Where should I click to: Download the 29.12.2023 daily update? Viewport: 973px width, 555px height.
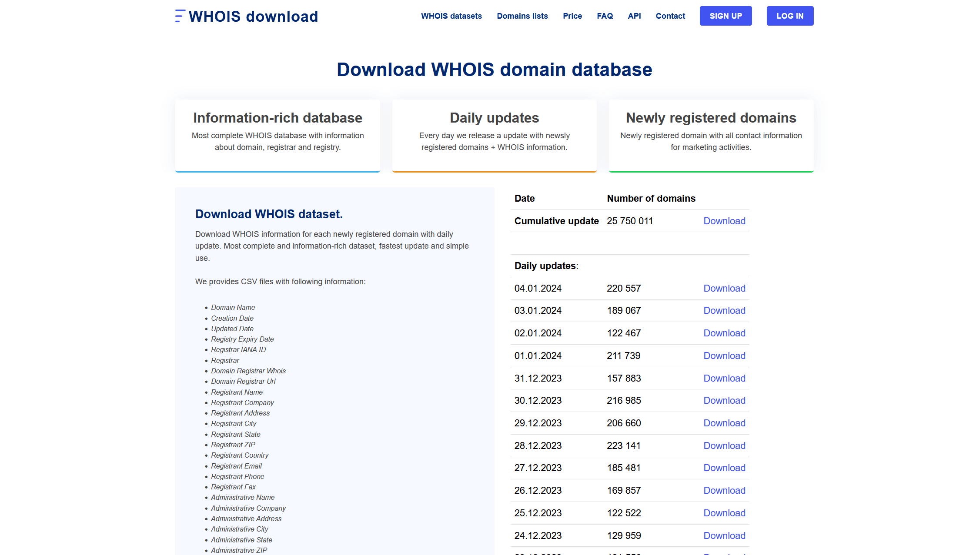click(724, 423)
